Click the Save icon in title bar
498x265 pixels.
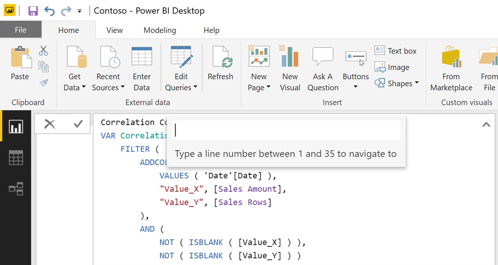33,10
